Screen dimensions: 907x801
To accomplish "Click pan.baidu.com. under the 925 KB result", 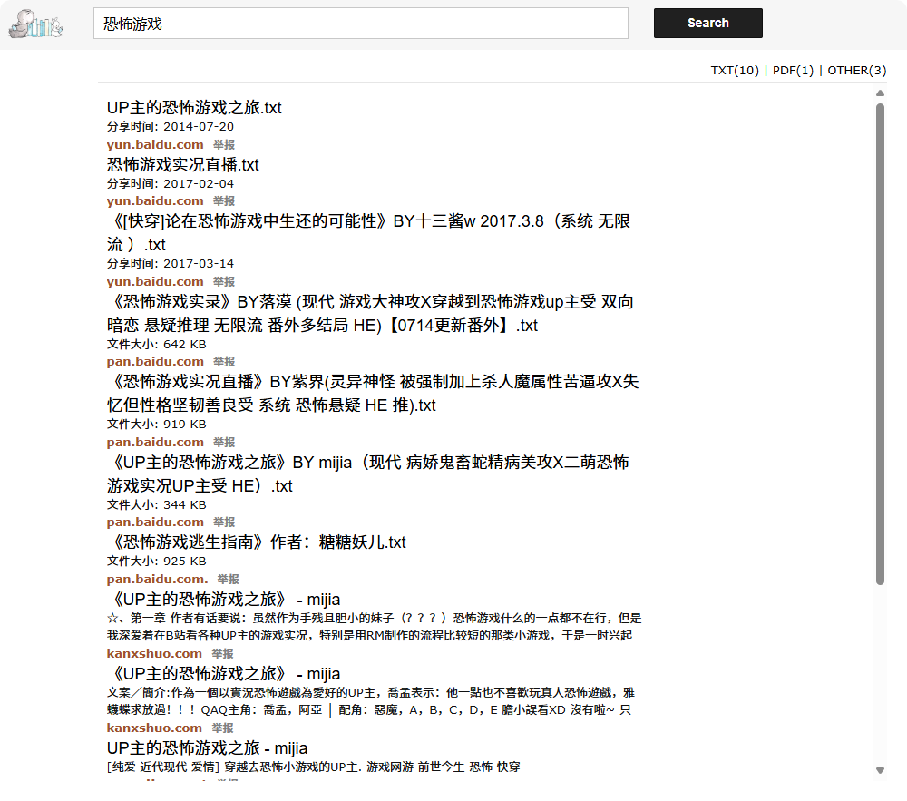I will 157,579.
